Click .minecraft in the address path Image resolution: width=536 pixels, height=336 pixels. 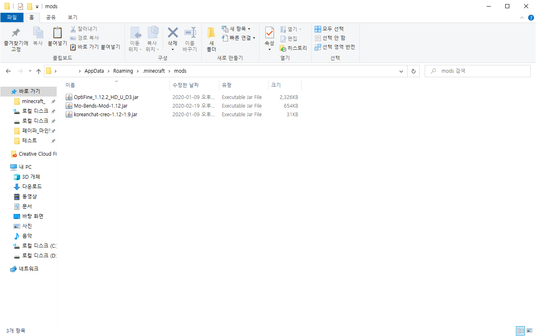tap(154, 71)
